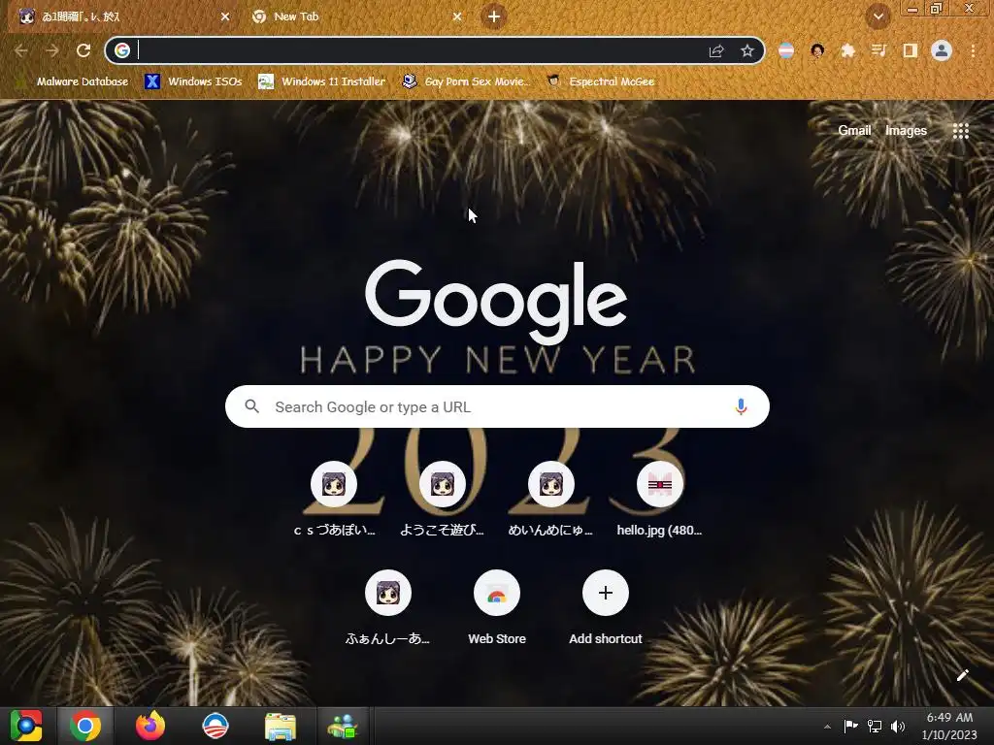
Task: Share this page icon in address bar
Action: [716, 50]
